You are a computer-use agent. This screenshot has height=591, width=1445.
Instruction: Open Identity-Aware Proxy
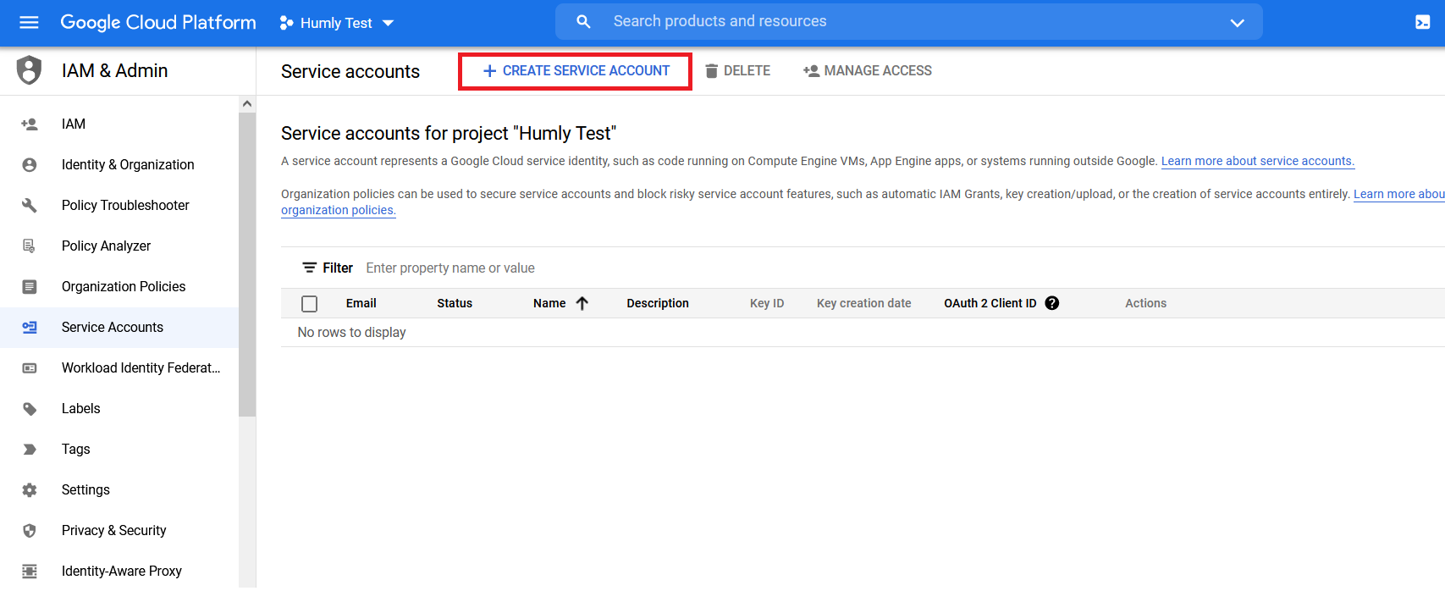[x=119, y=572]
